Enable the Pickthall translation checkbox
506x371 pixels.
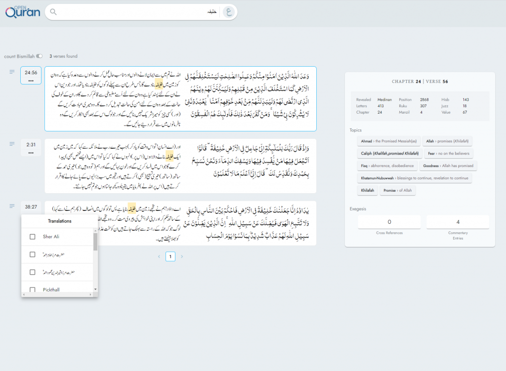(x=33, y=289)
